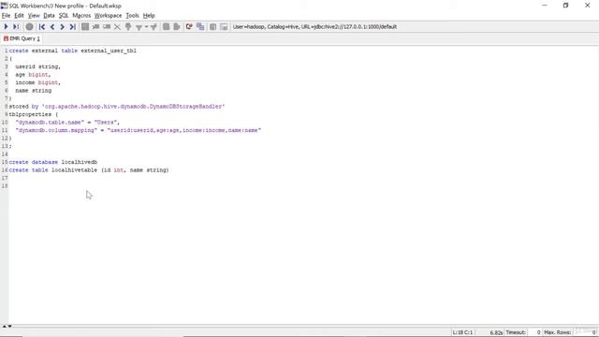Open the Tools menu
This screenshot has width=599, height=337.
(x=132, y=16)
